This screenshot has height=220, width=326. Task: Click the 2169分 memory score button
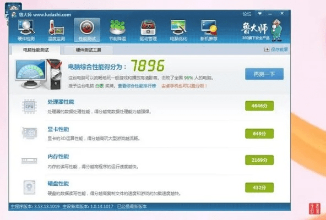pos(259,160)
